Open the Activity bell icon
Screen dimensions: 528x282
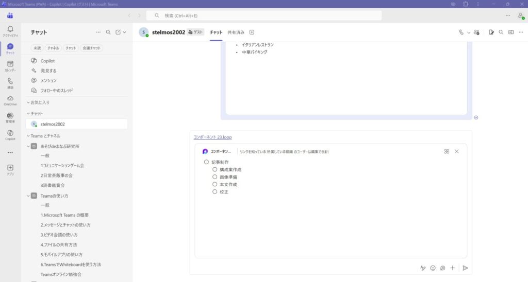[10, 30]
